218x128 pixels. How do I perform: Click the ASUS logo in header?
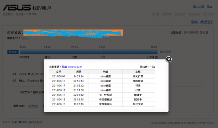[x=17, y=7]
